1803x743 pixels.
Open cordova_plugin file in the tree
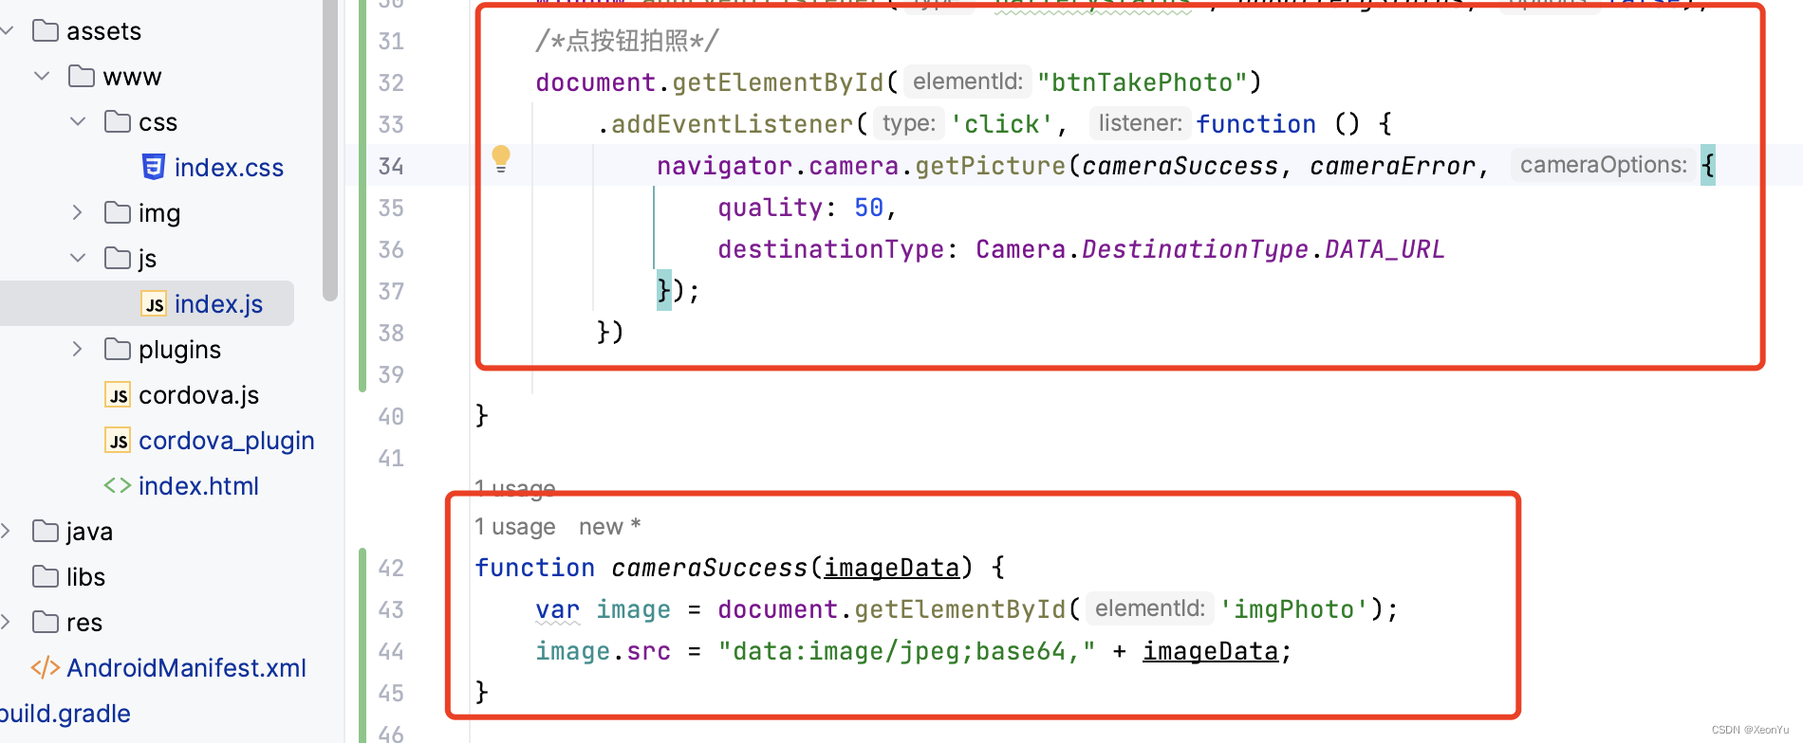tap(226, 441)
